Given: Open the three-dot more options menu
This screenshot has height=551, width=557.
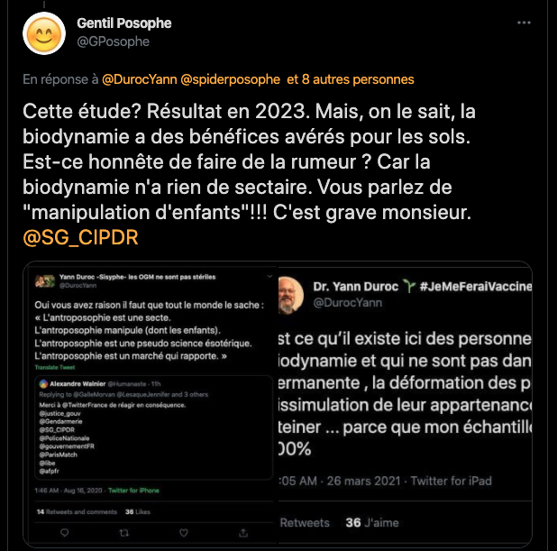Looking at the screenshot, I should (524, 23).
